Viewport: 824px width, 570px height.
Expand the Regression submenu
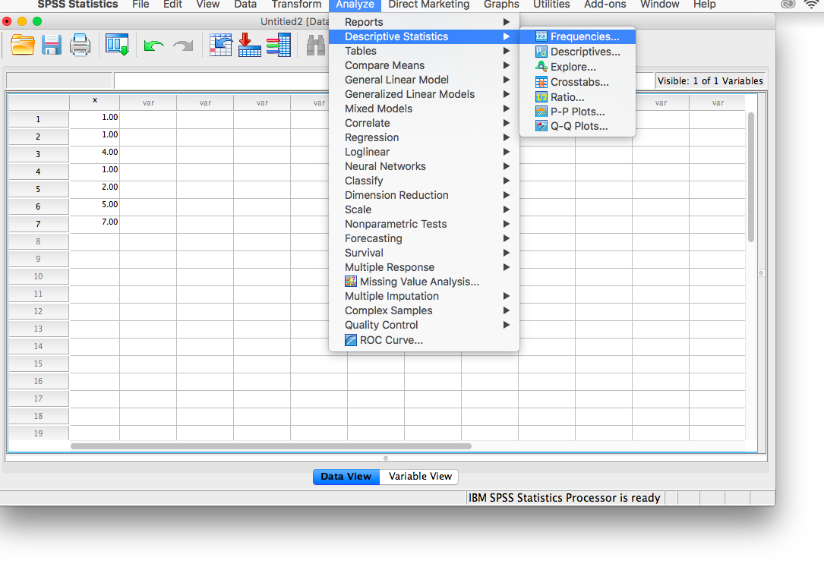click(x=371, y=137)
